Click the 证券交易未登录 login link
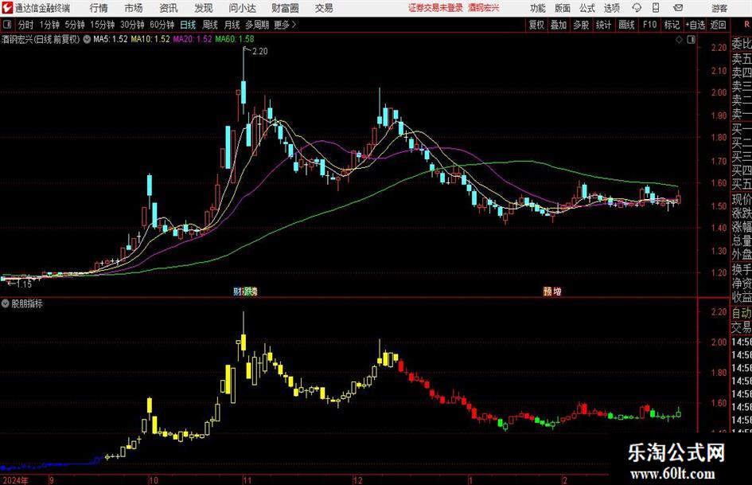This screenshot has height=485, width=752. [x=435, y=8]
